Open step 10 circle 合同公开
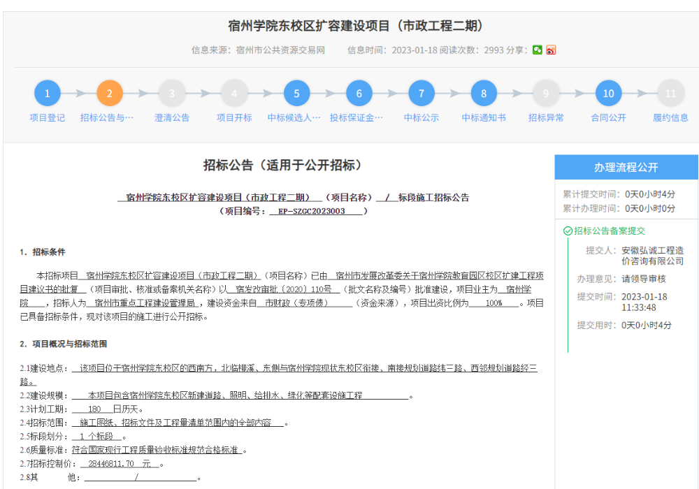This screenshot has height=489, width=699. click(x=609, y=93)
